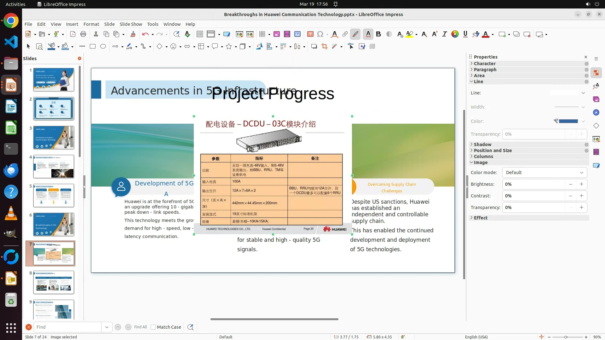
Task: Select slide 8 thumbnail in Slides panel
Action: tap(54, 282)
